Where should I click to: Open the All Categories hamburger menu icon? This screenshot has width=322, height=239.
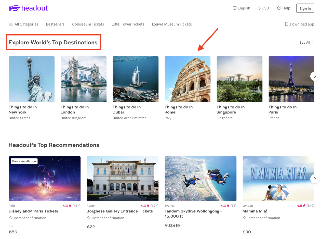click(10, 24)
